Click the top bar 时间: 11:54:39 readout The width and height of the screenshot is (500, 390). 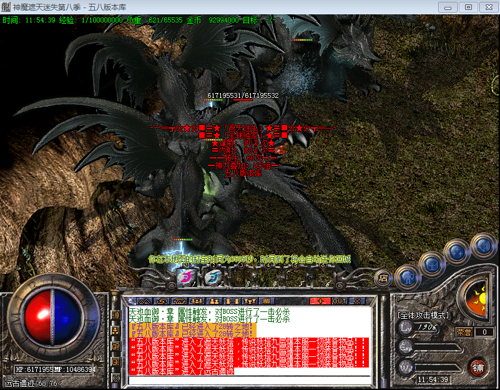point(29,20)
